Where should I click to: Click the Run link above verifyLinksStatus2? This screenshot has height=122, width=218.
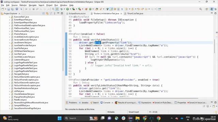pyautogui.click(x=75, y=83)
